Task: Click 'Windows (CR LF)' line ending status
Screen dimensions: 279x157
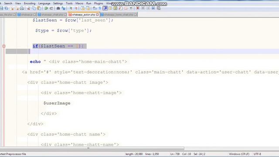Action: click(x=239, y=154)
